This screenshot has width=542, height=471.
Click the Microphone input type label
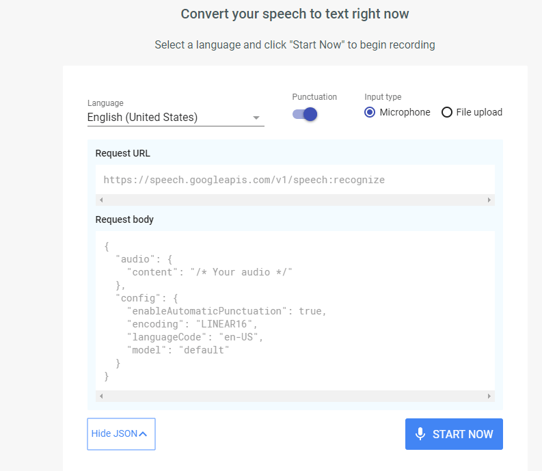(x=405, y=112)
